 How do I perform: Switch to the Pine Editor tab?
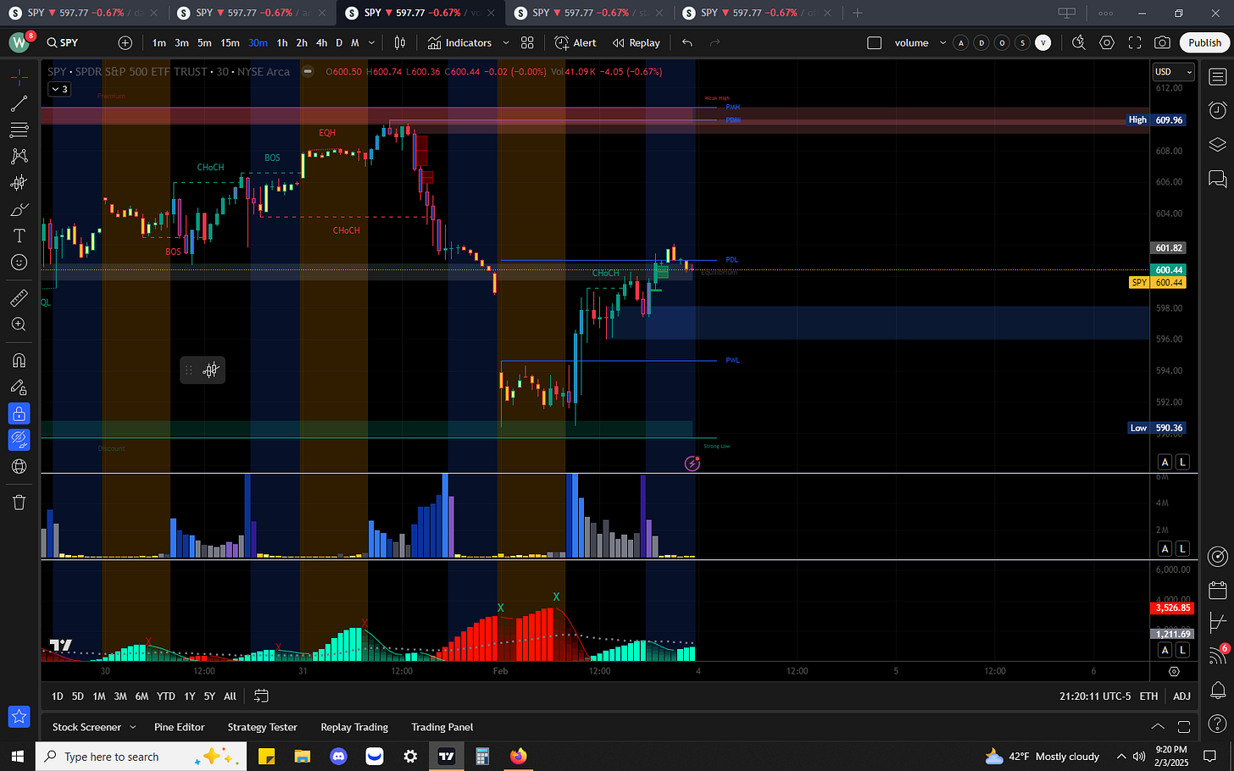(x=180, y=727)
